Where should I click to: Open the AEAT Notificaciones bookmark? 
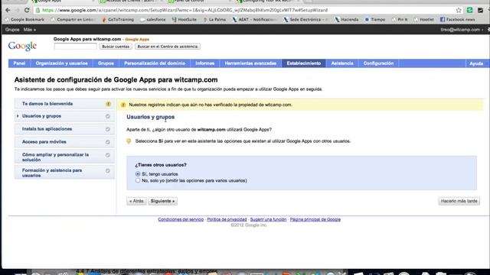(x=254, y=20)
